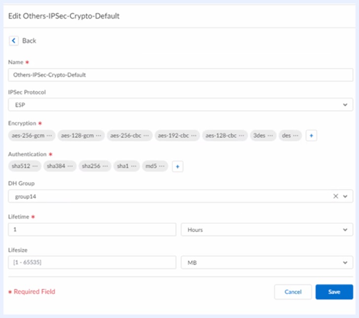The width and height of the screenshot is (359, 318).
Task: Click the Back arrow icon
Action: 14,40
